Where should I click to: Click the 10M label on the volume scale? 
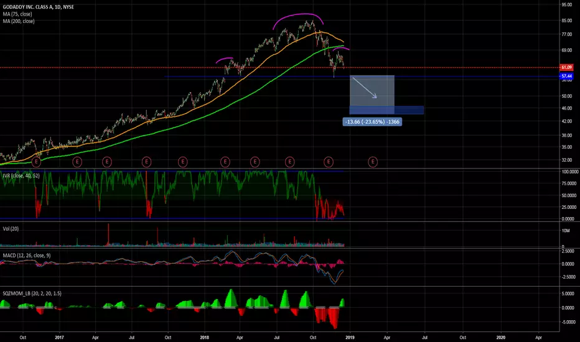(x=566, y=231)
